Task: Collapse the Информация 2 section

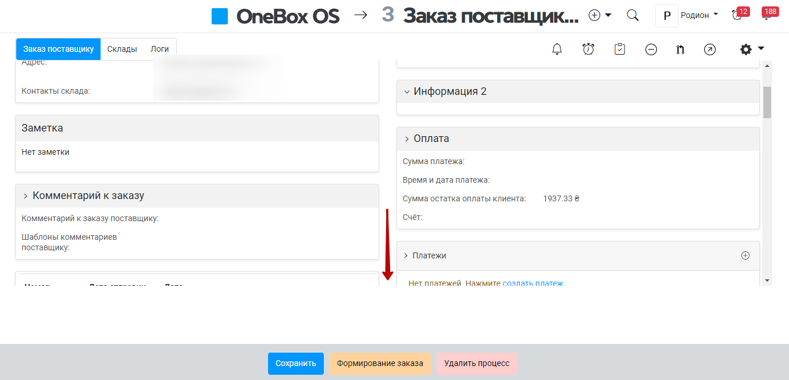Action: tap(407, 92)
